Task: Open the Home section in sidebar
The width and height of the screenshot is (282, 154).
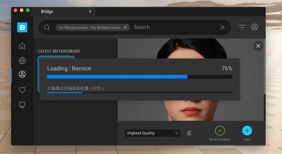Action: pos(22,46)
